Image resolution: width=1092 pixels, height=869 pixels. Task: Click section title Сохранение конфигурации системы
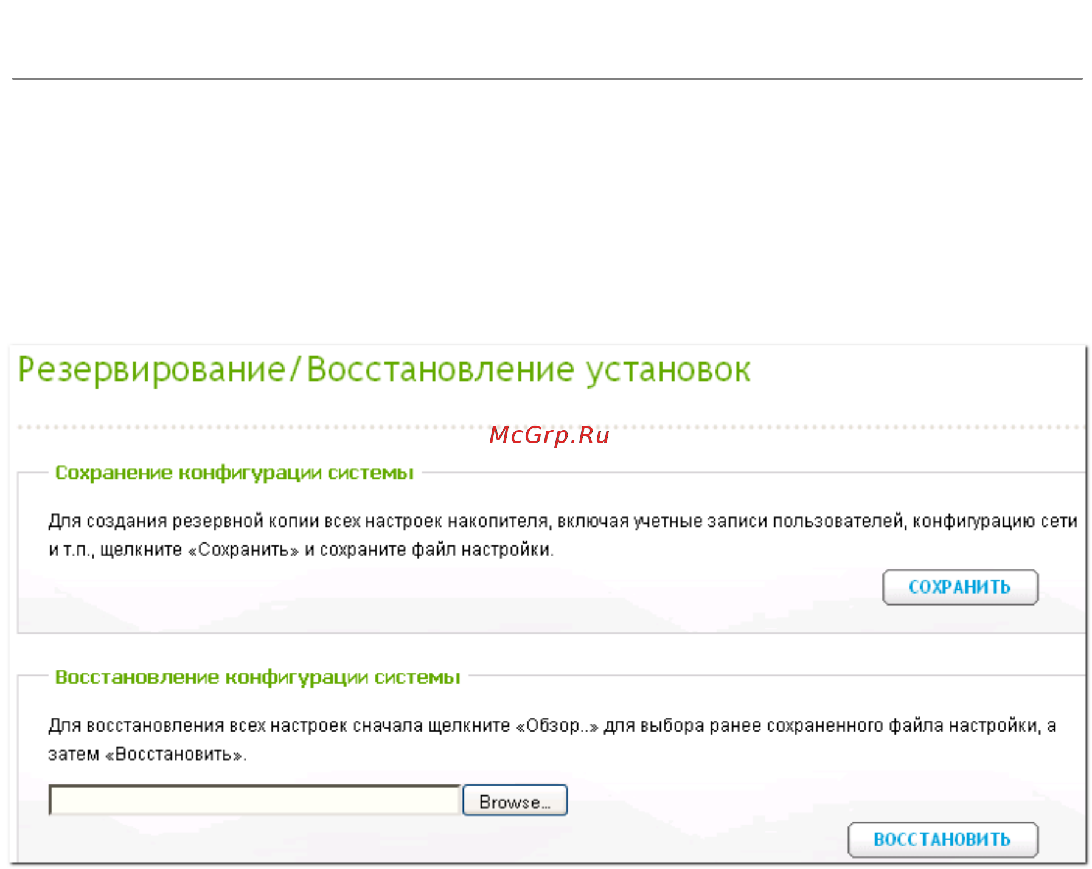point(234,473)
